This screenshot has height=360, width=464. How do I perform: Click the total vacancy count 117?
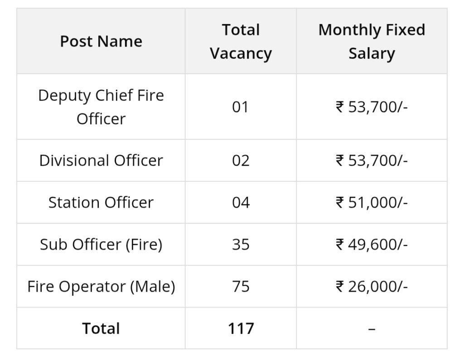tap(241, 328)
